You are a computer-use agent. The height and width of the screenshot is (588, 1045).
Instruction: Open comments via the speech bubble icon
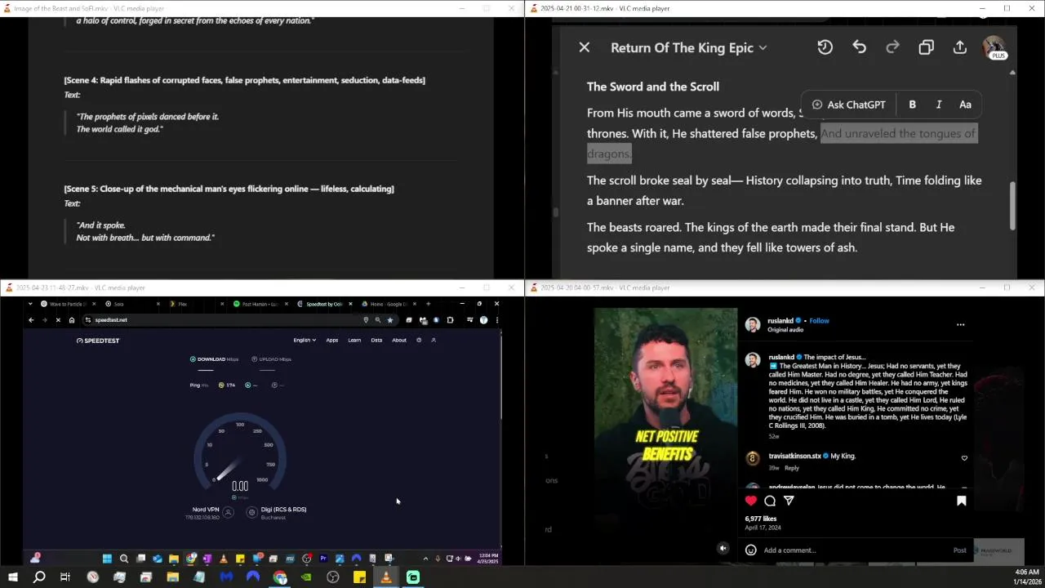pyautogui.click(x=770, y=501)
